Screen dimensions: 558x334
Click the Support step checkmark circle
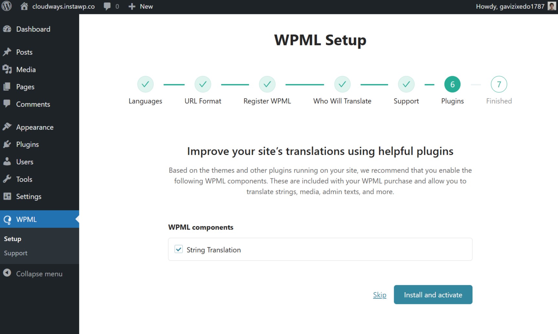[406, 84]
